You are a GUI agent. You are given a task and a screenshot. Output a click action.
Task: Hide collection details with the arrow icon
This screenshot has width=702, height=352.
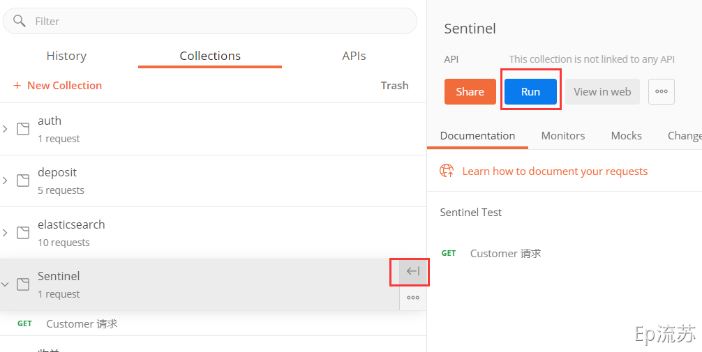[x=413, y=271]
